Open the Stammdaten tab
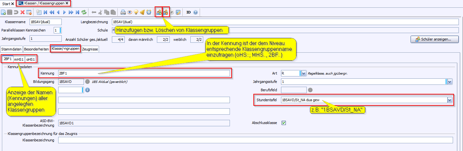463x151 pixels. click(11, 49)
